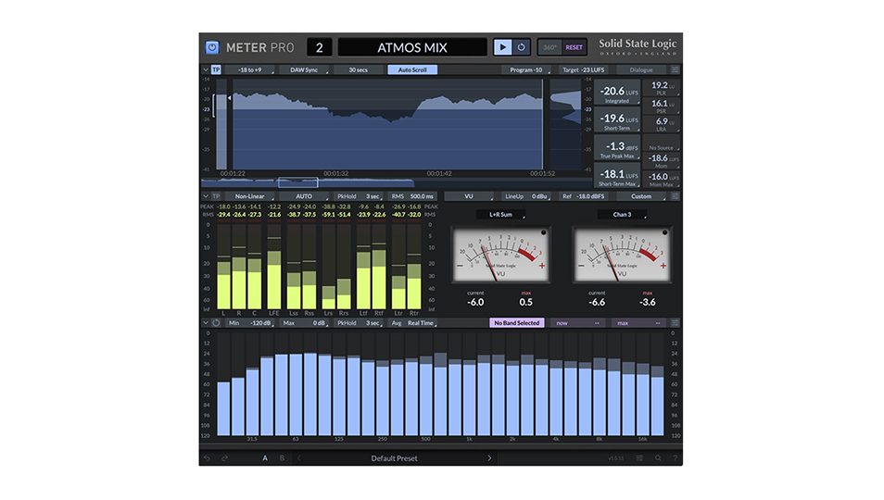The height and width of the screenshot is (500, 884).
Task: Click the LFE channel meter bar
Action: (274, 266)
